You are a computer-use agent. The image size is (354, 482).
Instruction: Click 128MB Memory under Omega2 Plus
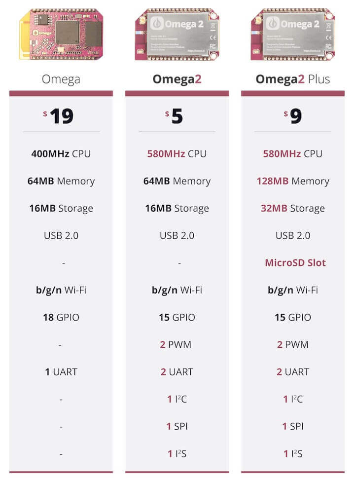(293, 181)
